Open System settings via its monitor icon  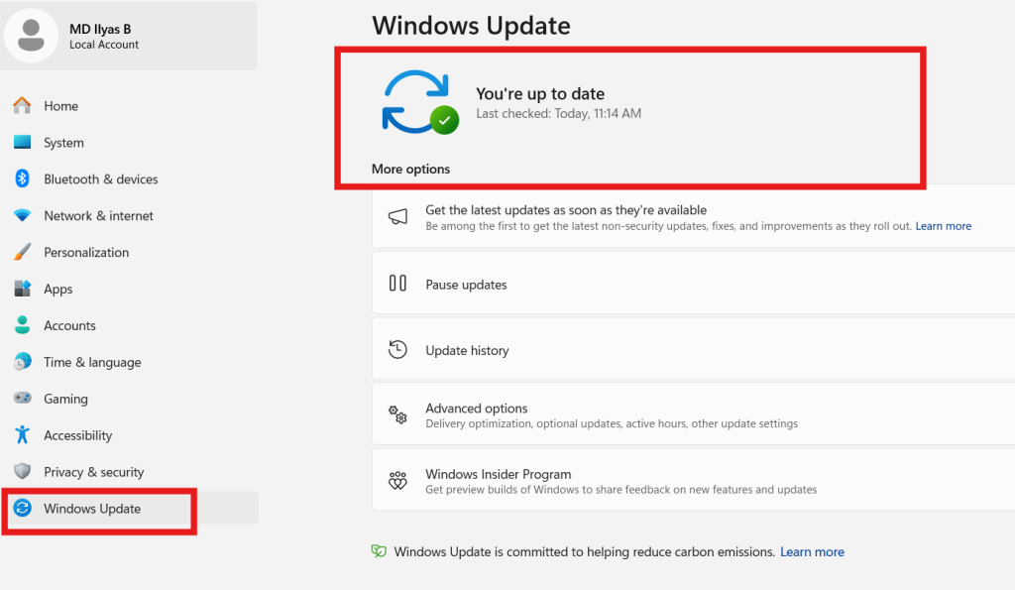click(20, 142)
